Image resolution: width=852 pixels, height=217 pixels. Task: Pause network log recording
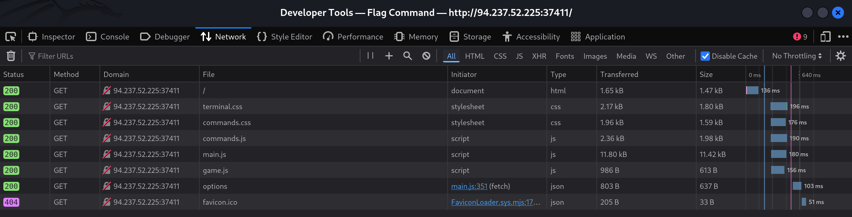(370, 56)
